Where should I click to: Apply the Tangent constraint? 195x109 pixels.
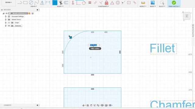[x=84, y=3]
